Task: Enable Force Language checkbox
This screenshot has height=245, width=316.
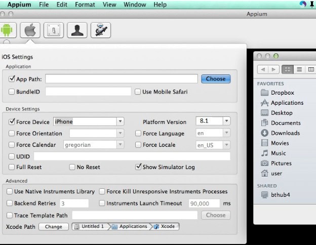Action: point(138,133)
